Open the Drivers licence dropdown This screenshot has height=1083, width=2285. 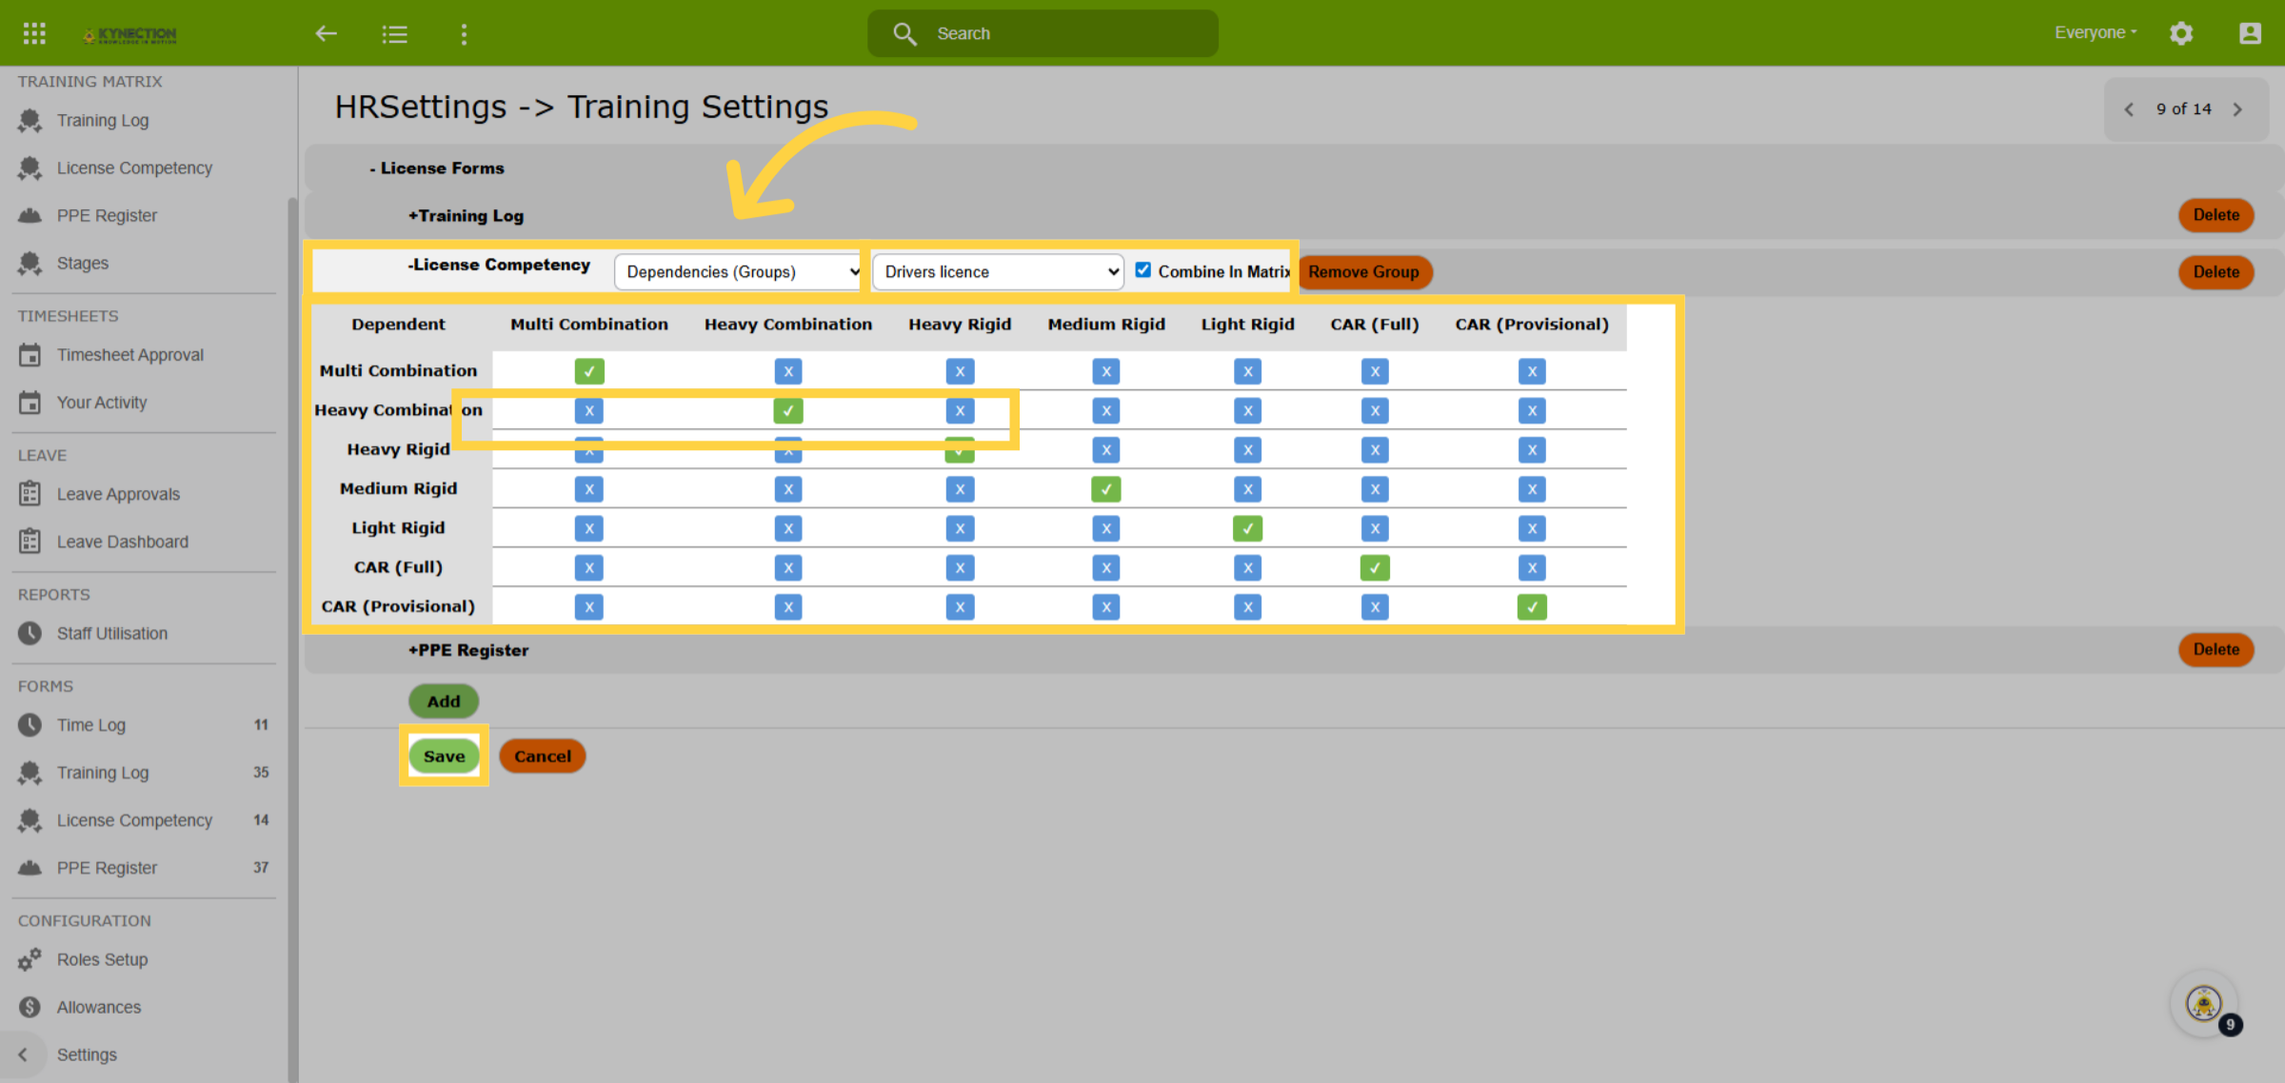(998, 272)
